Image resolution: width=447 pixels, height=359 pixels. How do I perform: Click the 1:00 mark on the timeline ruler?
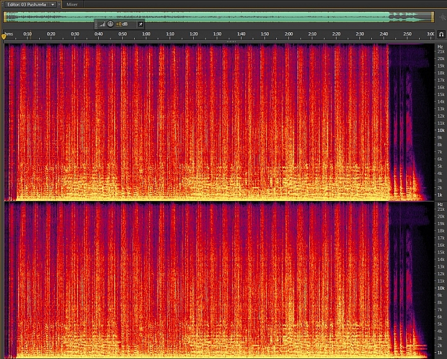(147, 34)
